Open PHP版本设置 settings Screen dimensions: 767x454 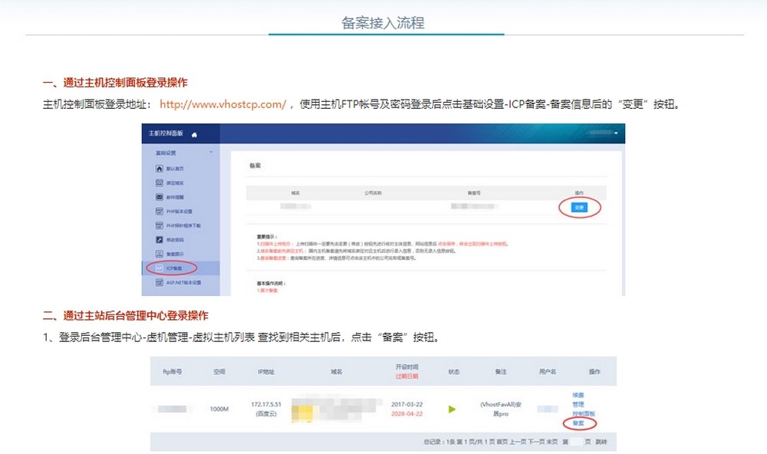(x=180, y=211)
